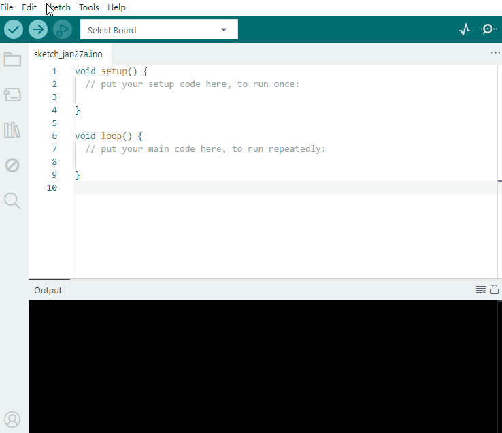The height and width of the screenshot is (433, 502).
Task: Click the editor vertical scrollbar
Action: click(500, 172)
